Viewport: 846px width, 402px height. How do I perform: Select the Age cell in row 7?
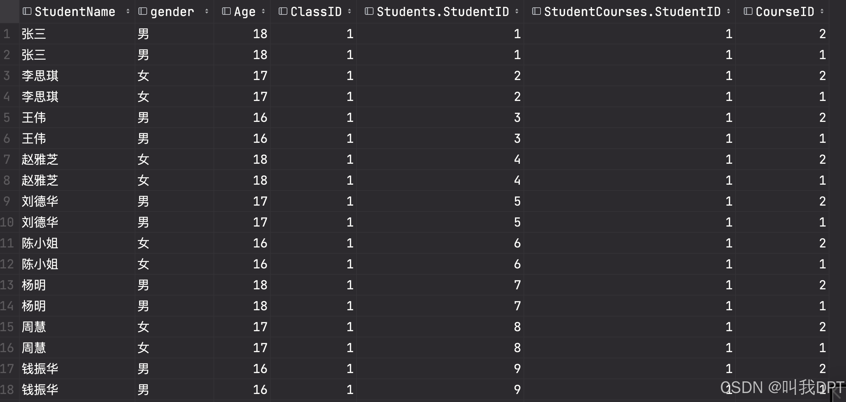tap(259, 159)
